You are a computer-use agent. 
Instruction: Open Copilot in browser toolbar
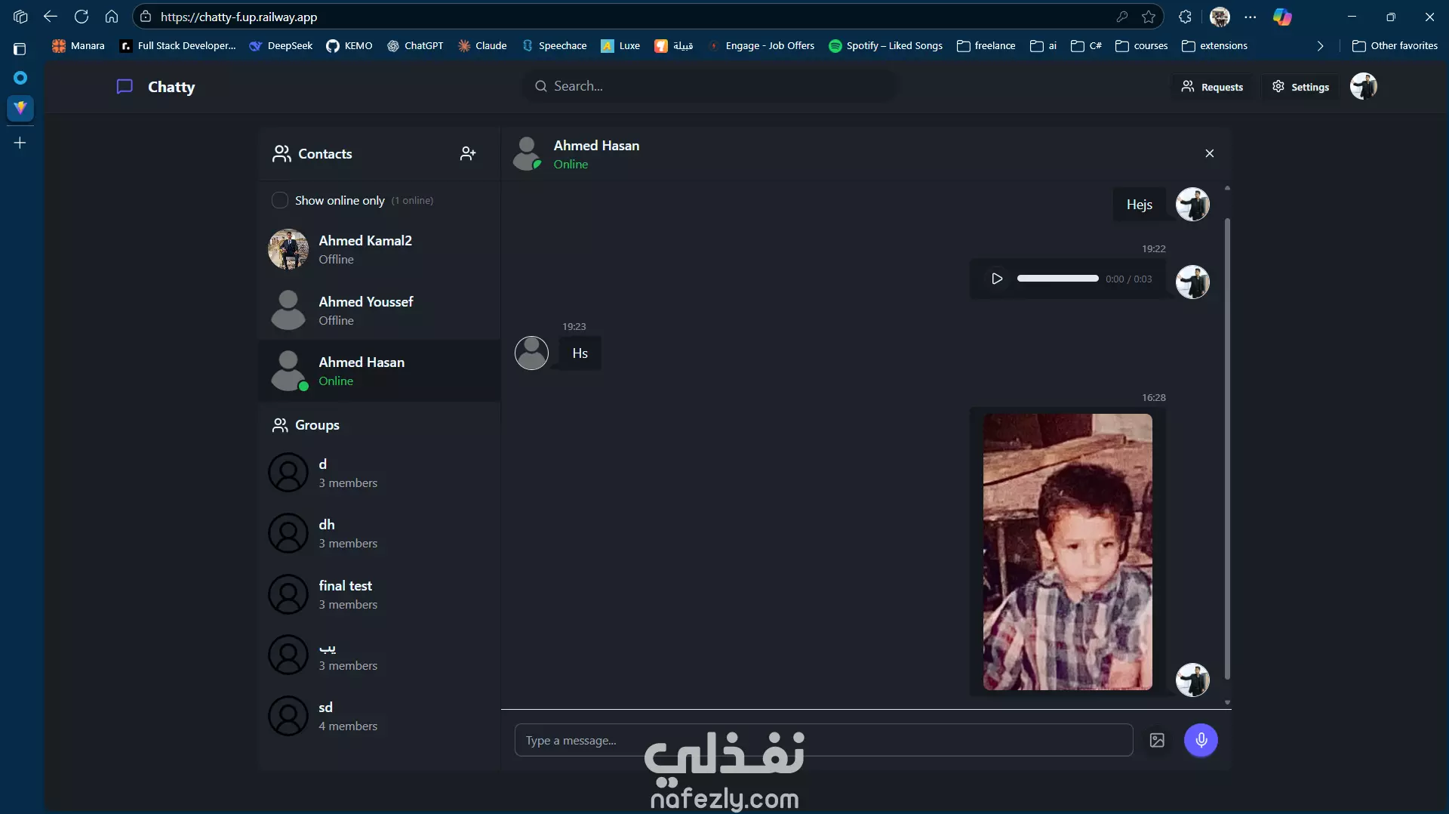click(1282, 17)
